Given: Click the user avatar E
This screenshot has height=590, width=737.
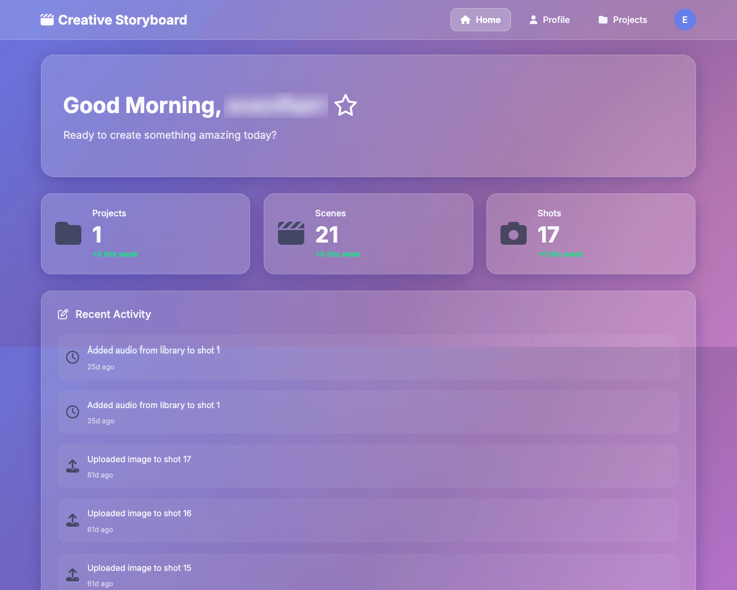Looking at the screenshot, I should pos(685,20).
